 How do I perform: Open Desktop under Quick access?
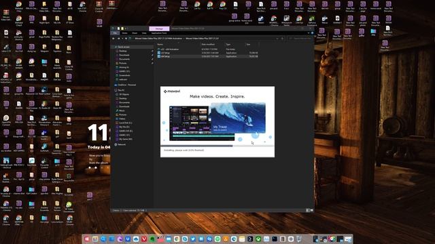pos(123,51)
